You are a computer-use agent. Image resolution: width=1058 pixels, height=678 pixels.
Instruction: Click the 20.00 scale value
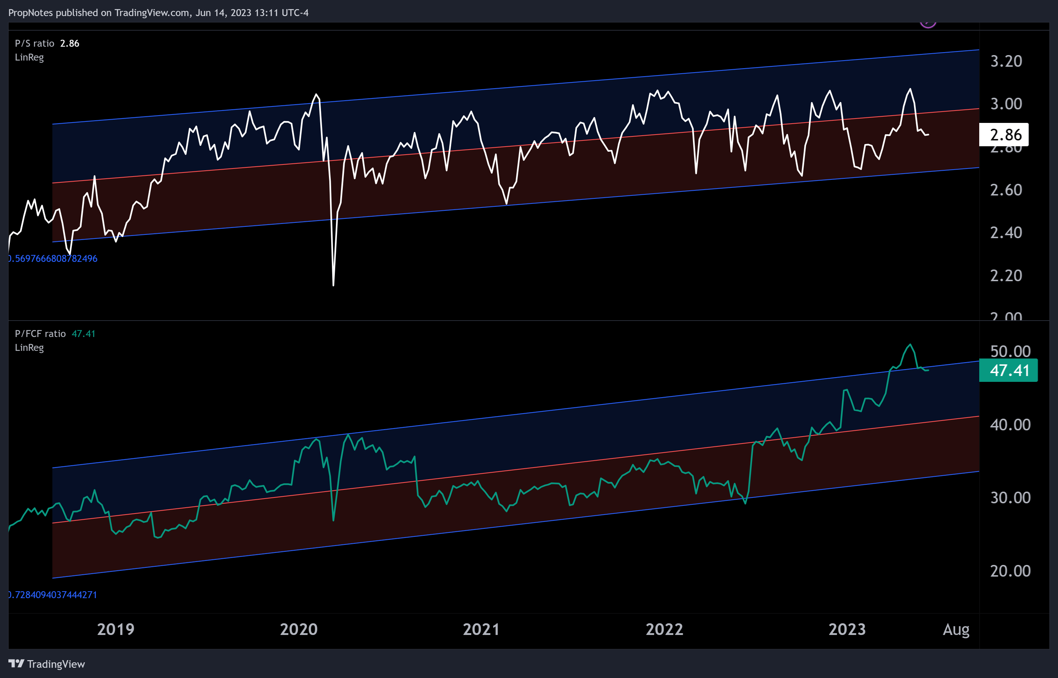point(1011,571)
